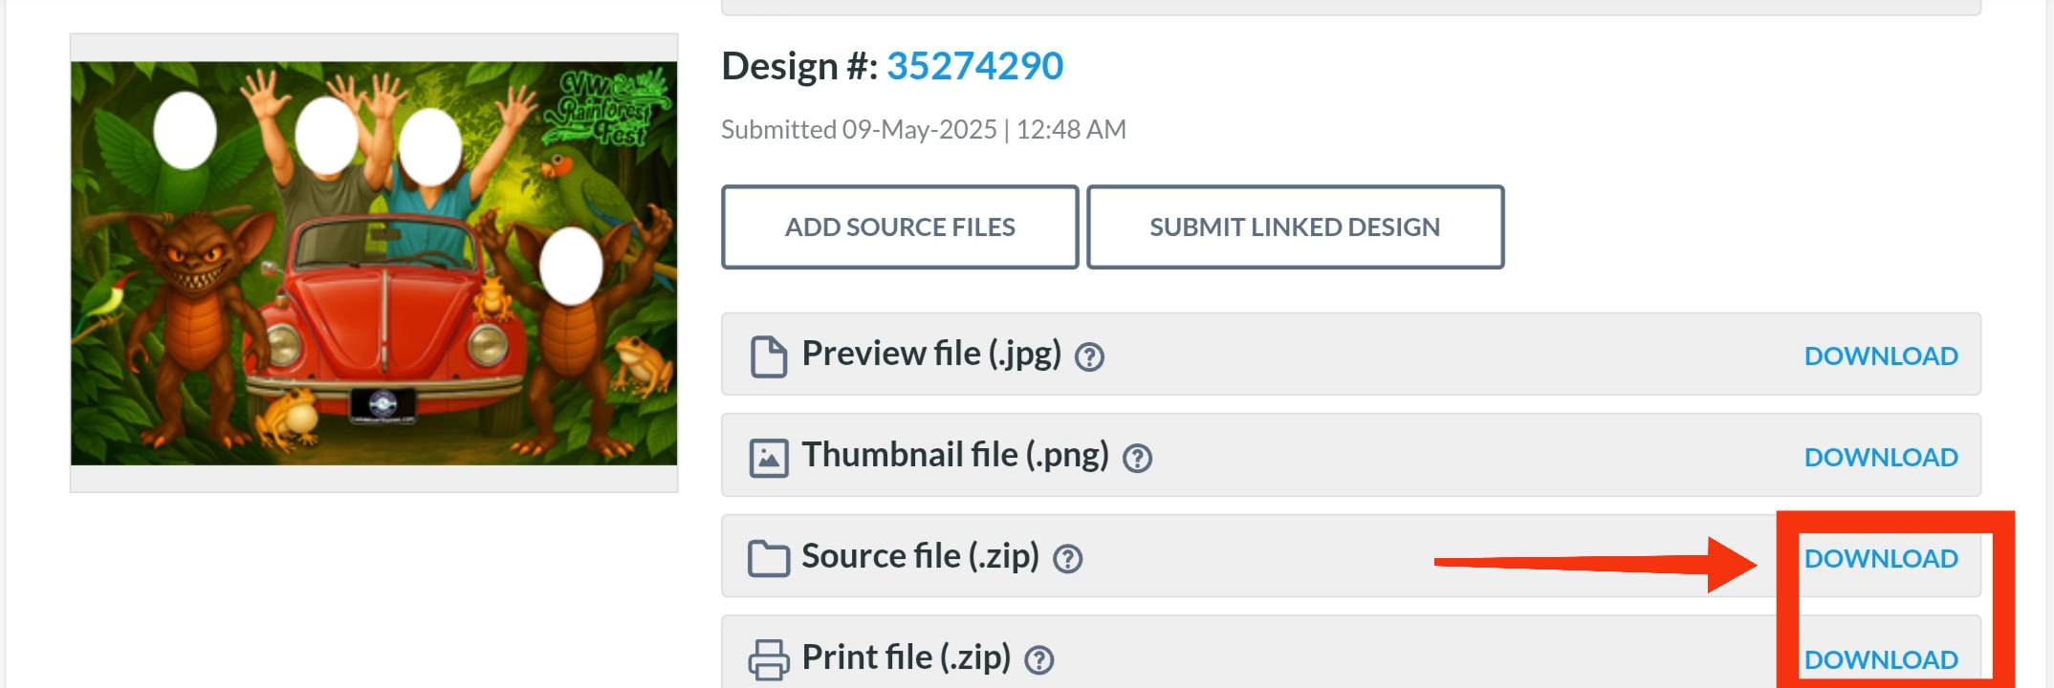Open the rainforest VW design thumbnail
The image size is (2054, 688).
(374, 264)
